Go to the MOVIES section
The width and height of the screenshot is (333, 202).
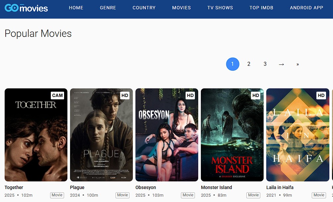(x=181, y=8)
